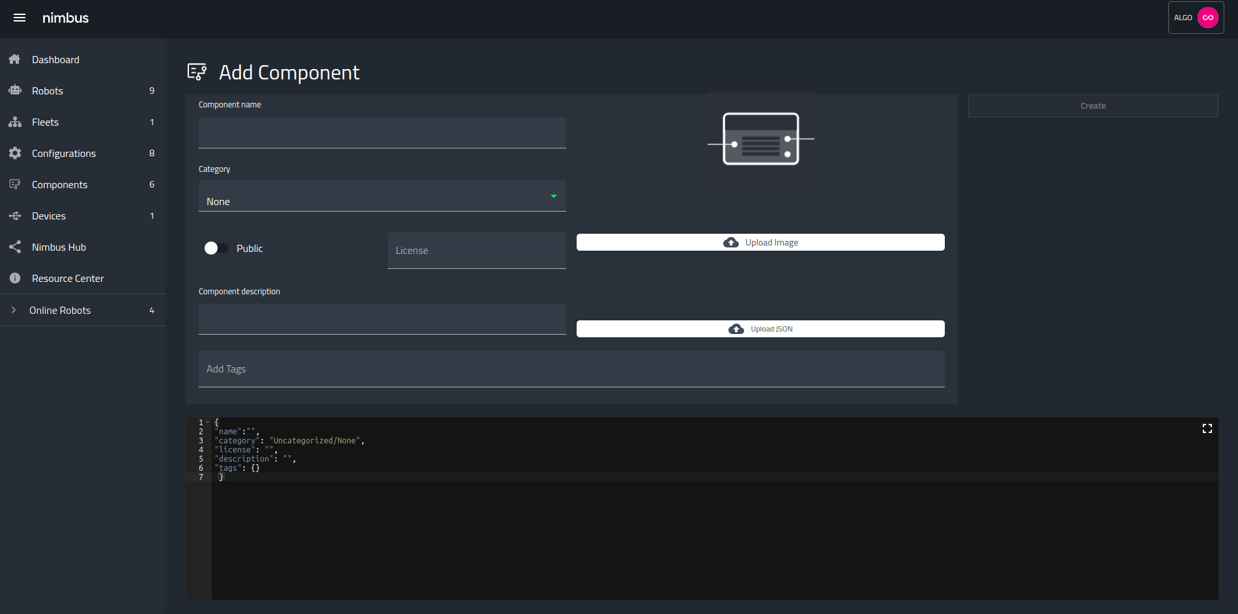The height and width of the screenshot is (614, 1238).
Task: Open Fleets from the sidebar icon
Action: pyautogui.click(x=14, y=122)
